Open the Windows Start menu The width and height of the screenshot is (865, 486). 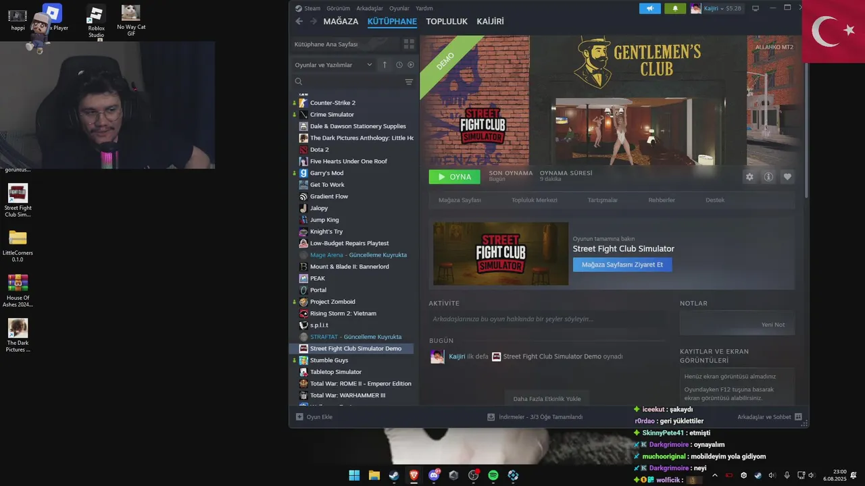coord(354,475)
